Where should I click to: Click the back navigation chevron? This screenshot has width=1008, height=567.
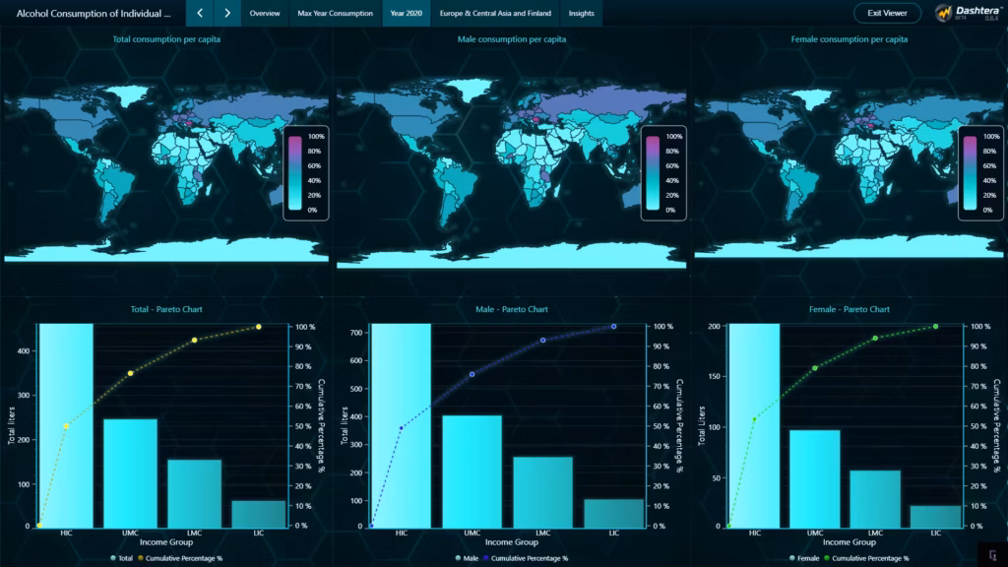click(x=201, y=13)
